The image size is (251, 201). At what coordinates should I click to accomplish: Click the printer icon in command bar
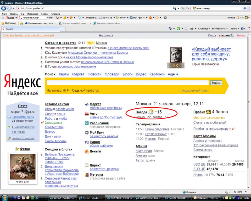point(192,29)
